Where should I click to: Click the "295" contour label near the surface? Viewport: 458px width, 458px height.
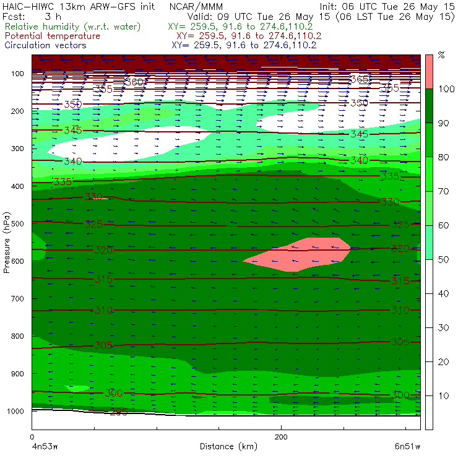pyautogui.click(x=119, y=412)
